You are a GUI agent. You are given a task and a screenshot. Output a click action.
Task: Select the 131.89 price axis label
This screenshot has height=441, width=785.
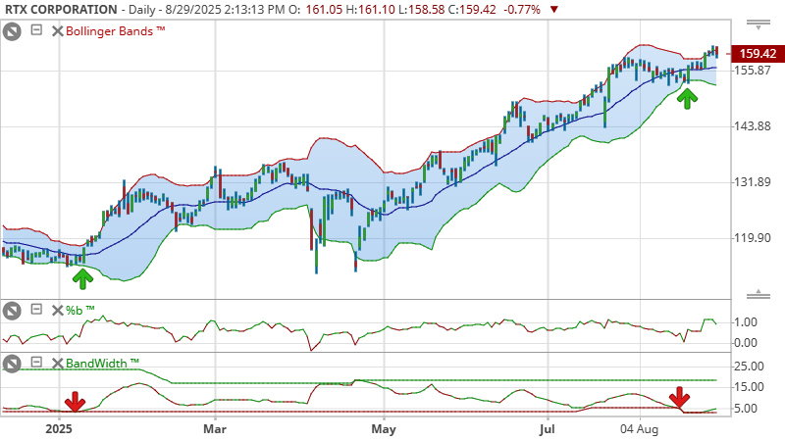point(753,182)
